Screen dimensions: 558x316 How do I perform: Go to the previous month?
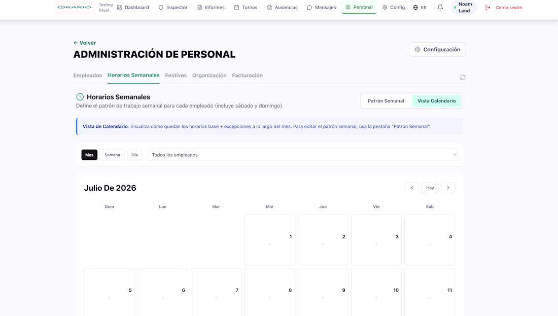[x=412, y=188]
